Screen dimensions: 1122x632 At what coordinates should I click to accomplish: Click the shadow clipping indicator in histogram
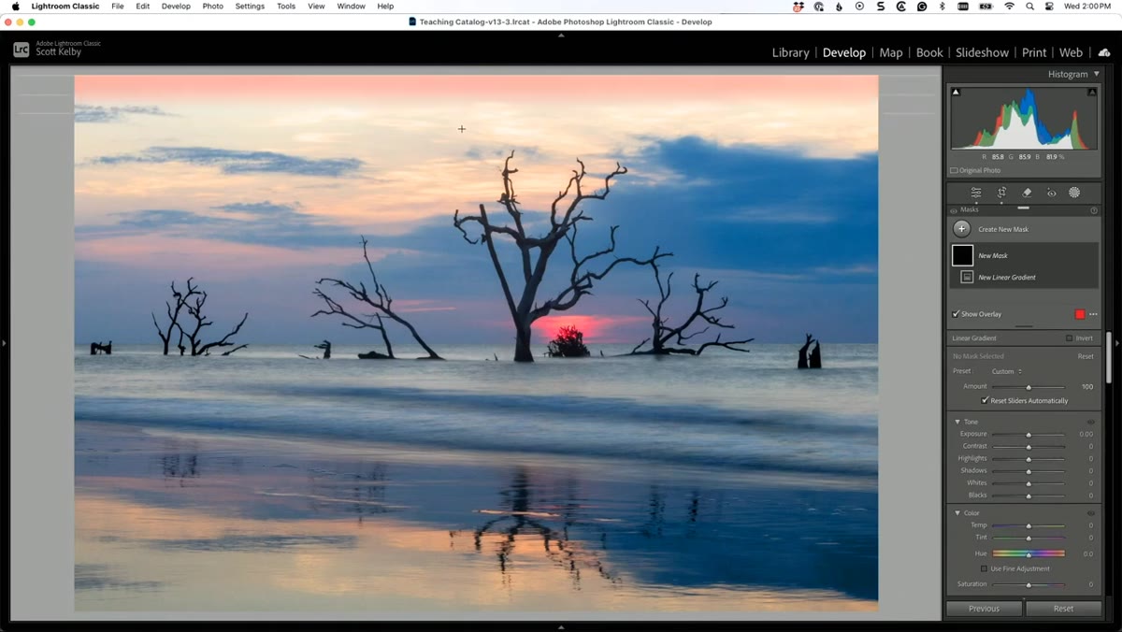[956, 92]
